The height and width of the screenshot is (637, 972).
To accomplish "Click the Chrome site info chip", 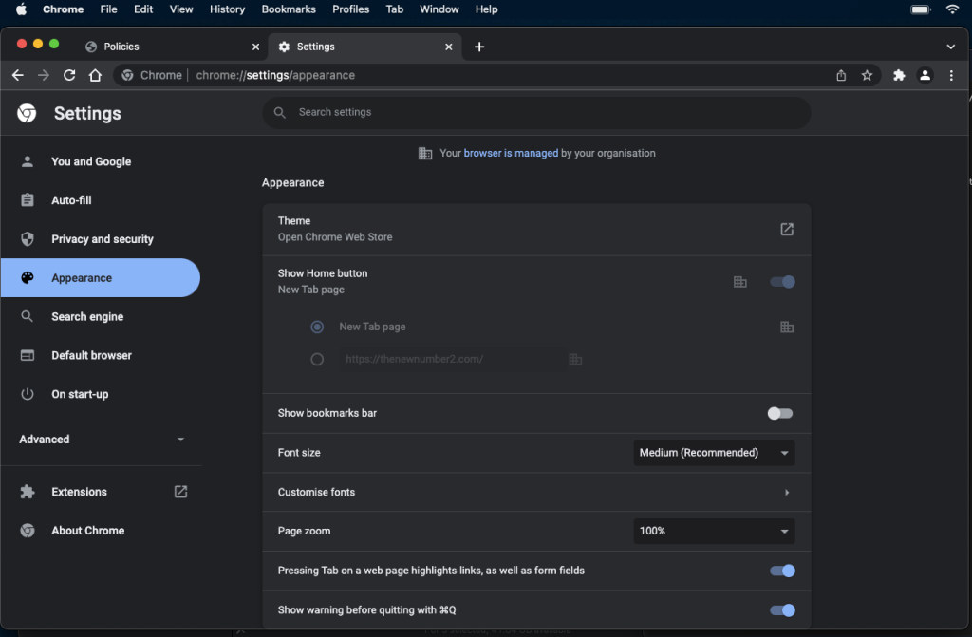I will 153,75.
